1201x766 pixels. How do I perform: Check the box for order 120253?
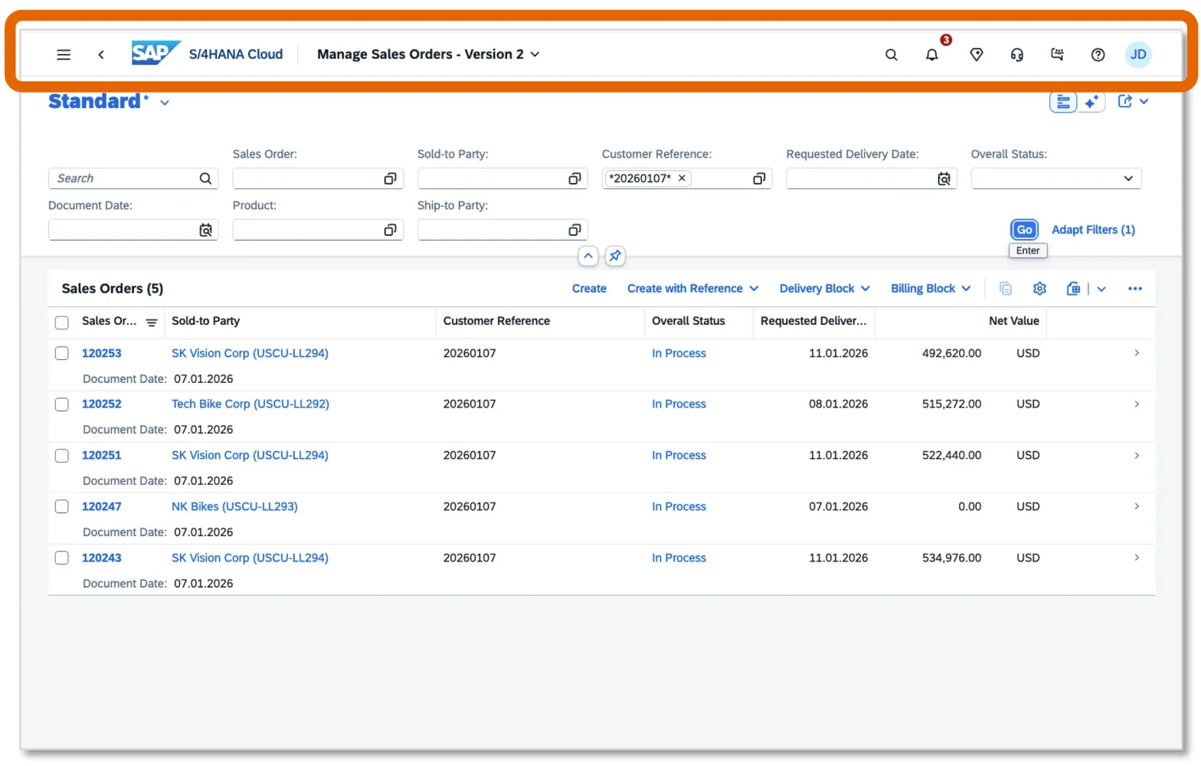click(62, 353)
